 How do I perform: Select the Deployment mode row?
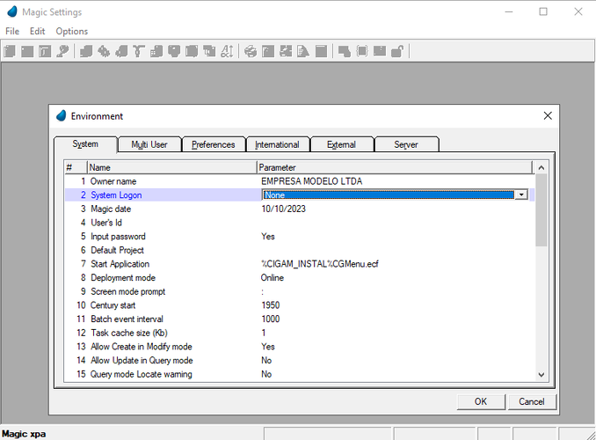point(299,277)
